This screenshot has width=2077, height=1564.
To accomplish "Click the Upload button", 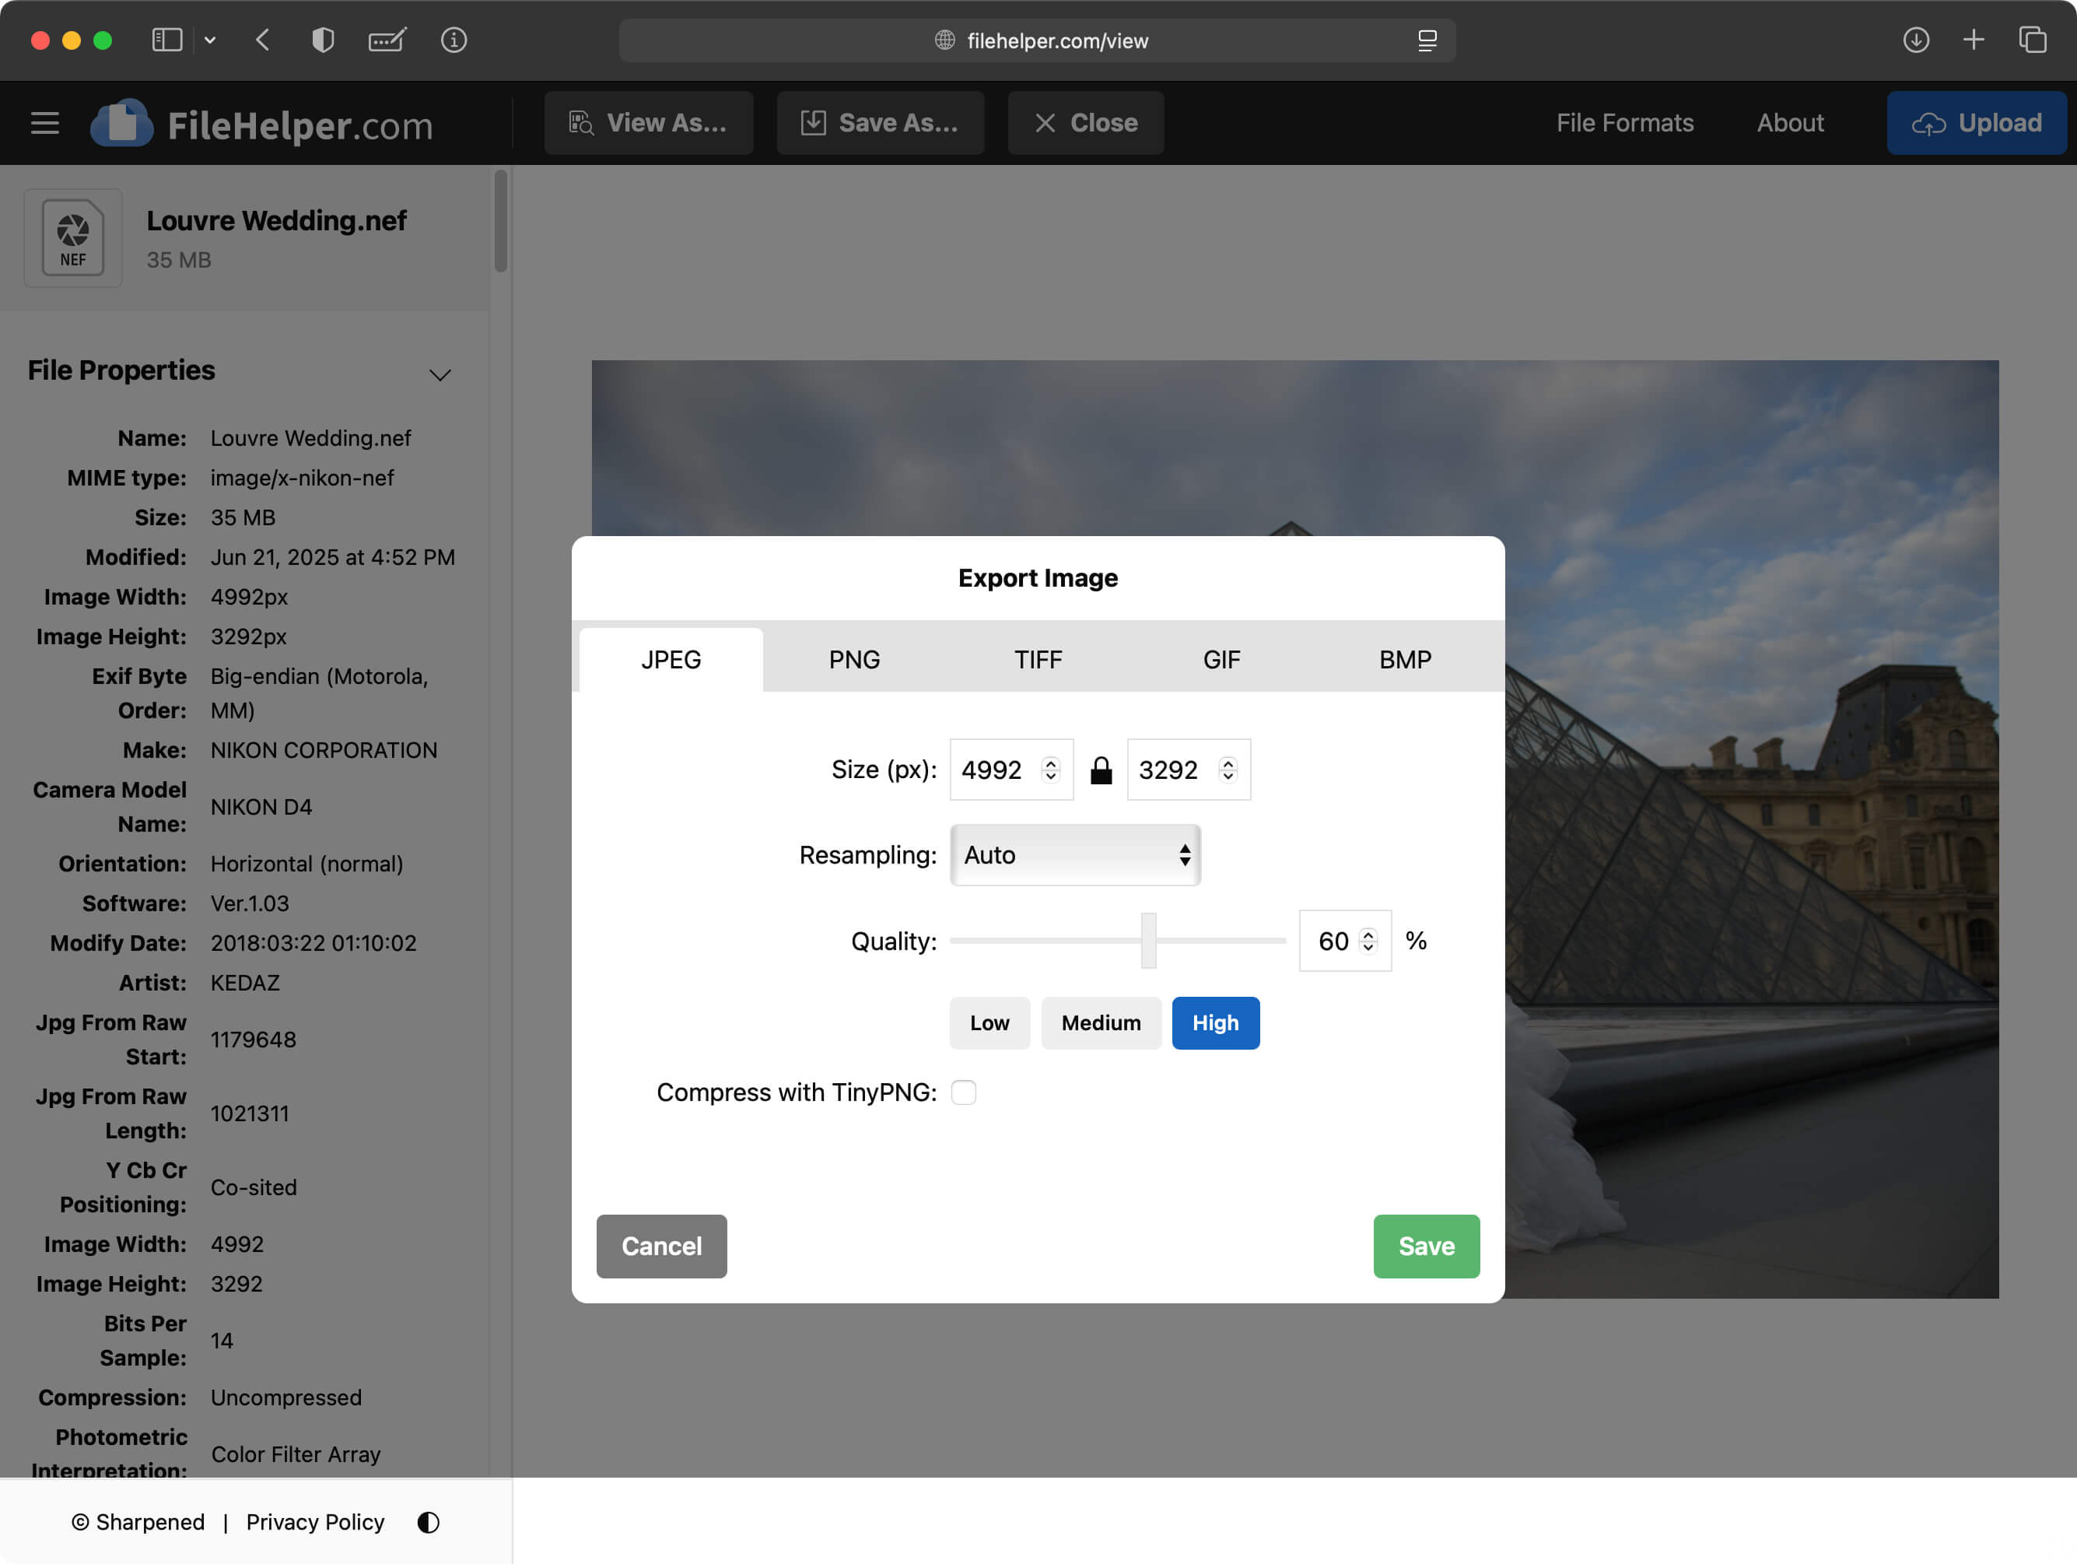I will pos(1977,122).
